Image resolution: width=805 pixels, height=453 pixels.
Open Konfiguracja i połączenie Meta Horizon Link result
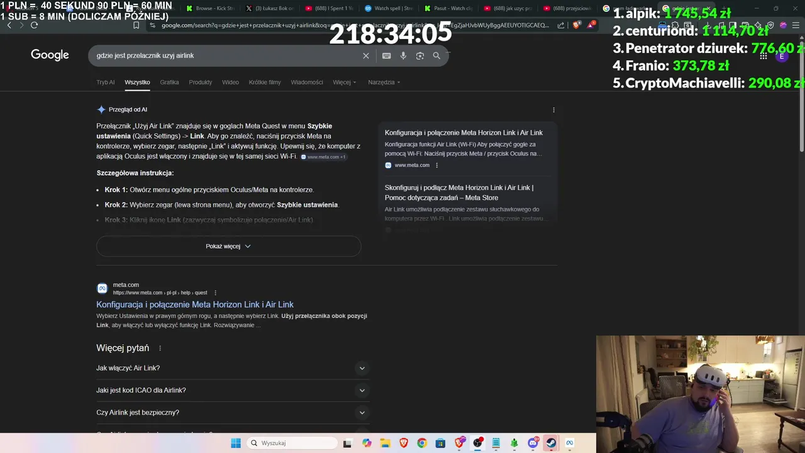pyautogui.click(x=195, y=305)
